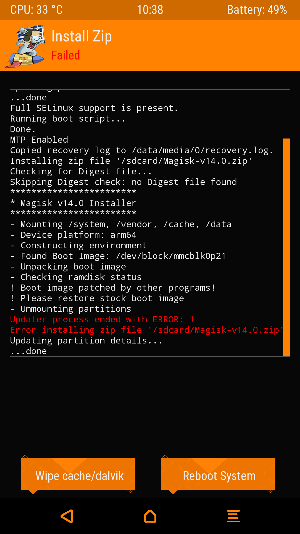
Task: Tap the 'Skipping Digest check' log line
Action: [x=123, y=182]
